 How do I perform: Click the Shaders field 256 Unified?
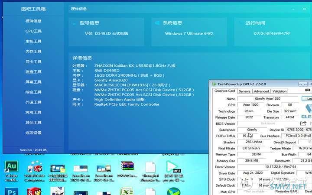point(254,142)
